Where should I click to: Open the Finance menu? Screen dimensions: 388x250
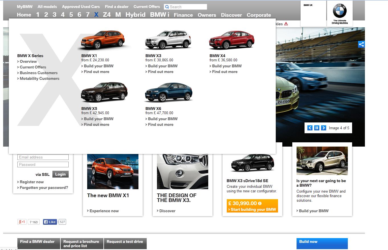pyautogui.click(x=183, y=15)
